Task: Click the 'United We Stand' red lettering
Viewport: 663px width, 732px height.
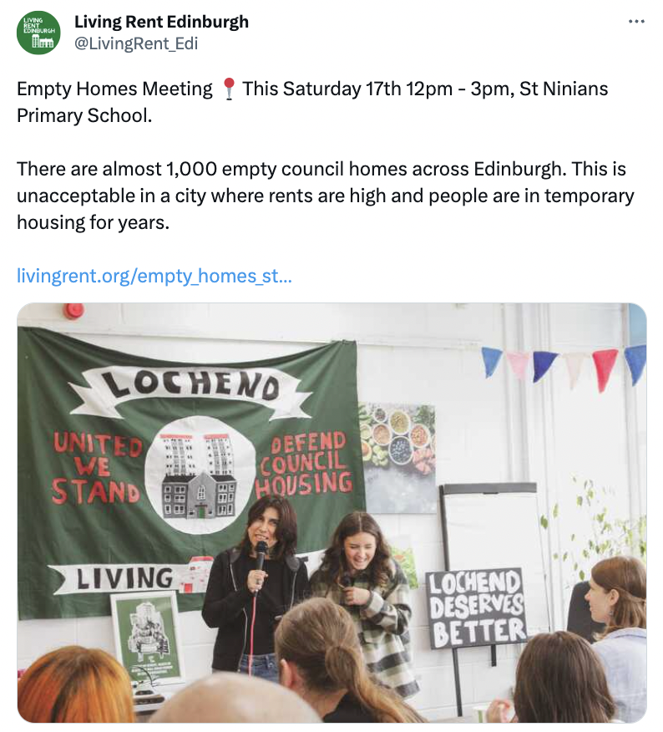Action: pos(96,468)
